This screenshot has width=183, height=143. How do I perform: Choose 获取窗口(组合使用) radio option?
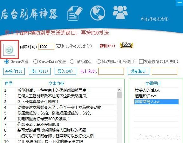tap(98, 62)
